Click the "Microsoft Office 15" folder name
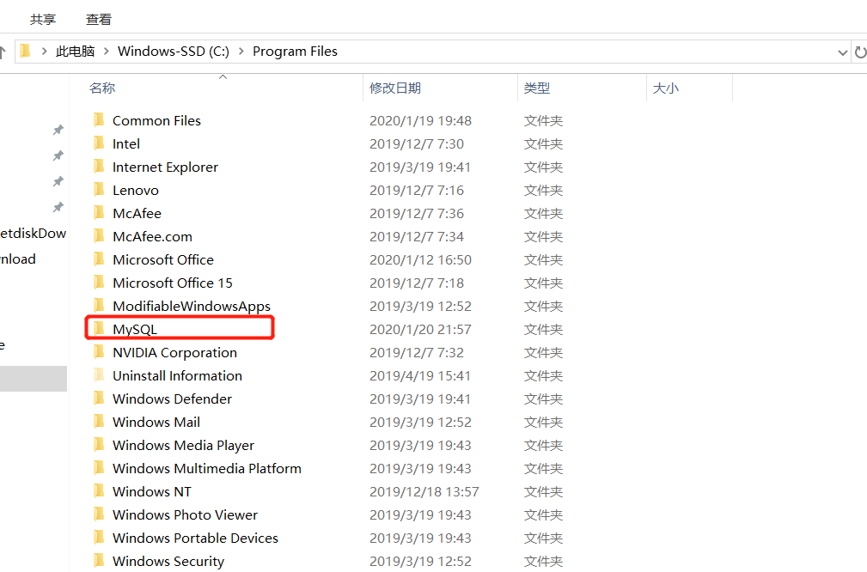 pyautogui.click(x=173, y=283)
